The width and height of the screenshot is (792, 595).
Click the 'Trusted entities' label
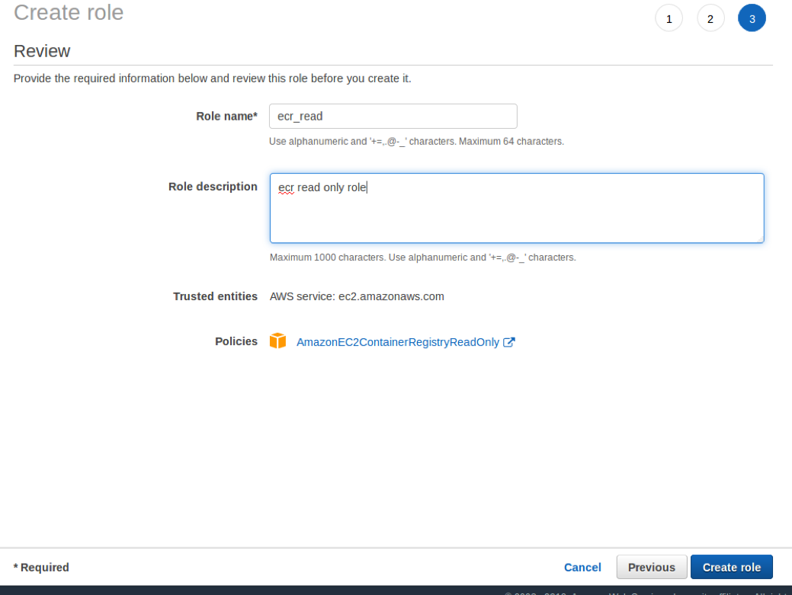coord(215,296)
